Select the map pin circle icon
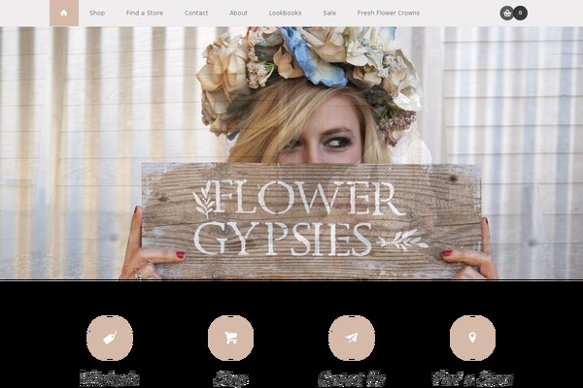Viewport: 583px width, 388px height. (472, 338)
